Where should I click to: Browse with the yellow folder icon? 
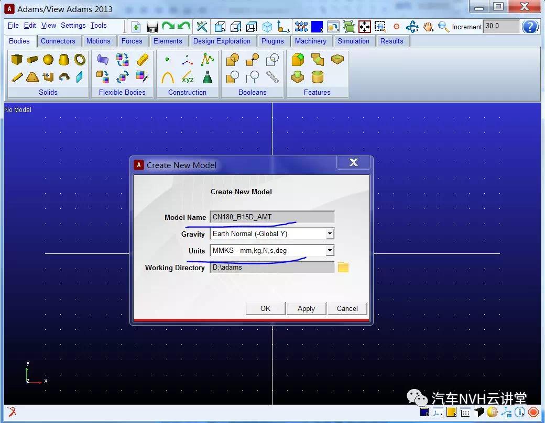[x=343, y=268]
